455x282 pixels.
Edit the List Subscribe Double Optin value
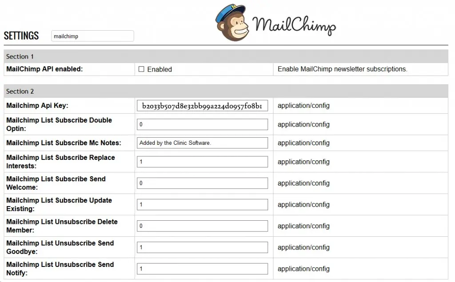[202, 124]
